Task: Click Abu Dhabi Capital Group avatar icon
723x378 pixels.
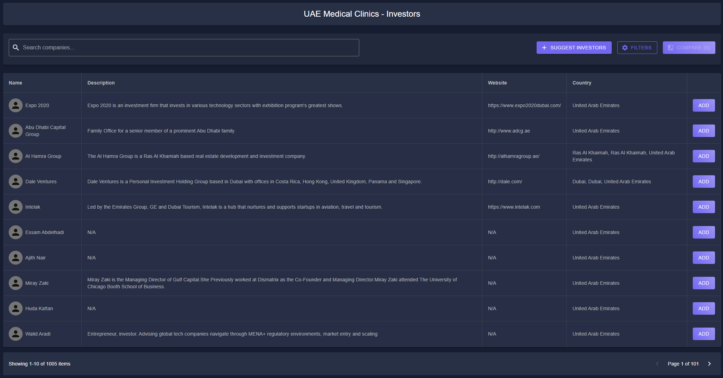Action: pos(16,131)
